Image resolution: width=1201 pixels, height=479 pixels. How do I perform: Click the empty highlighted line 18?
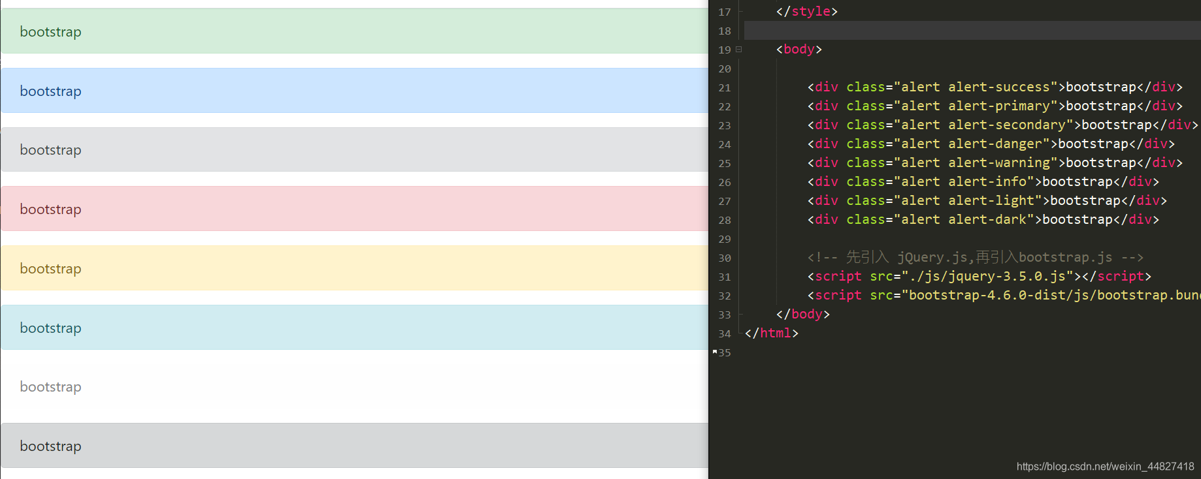pyautogui.click(x=972, y=31)
